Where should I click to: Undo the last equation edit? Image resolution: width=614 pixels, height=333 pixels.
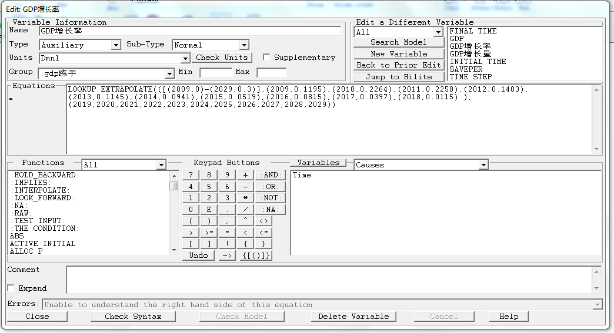tap(199, 255)
